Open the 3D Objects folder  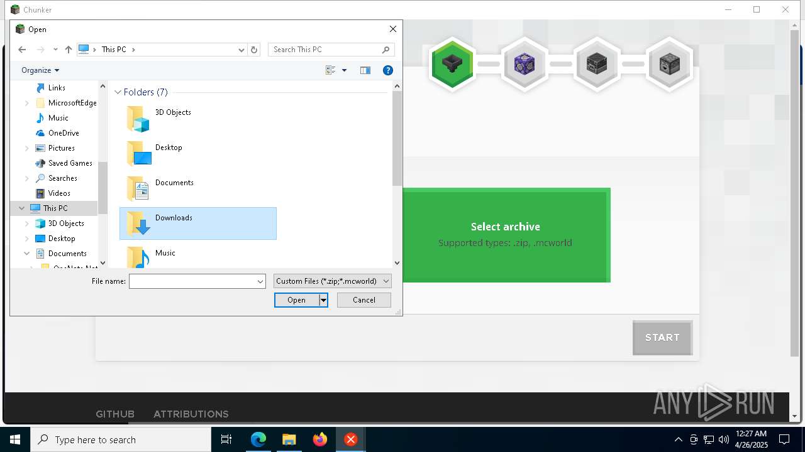pos(198,118)
